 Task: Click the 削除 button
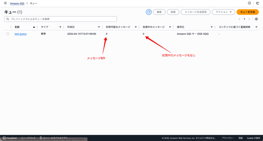173,12
